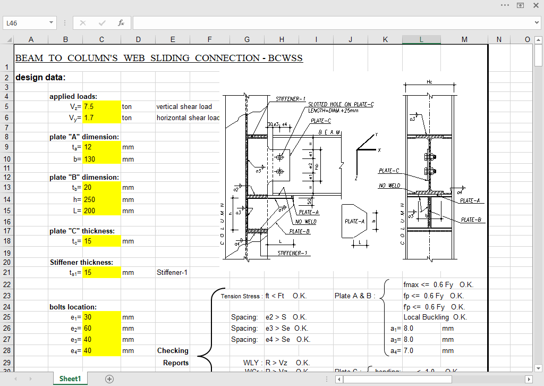Select row 5 header
This screenshot has width=544, height=386.
click(x=7, y=106)
